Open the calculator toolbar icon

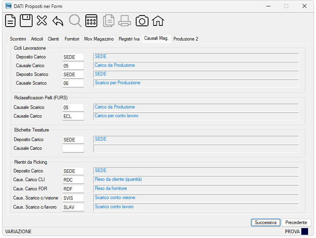point(91,21)
